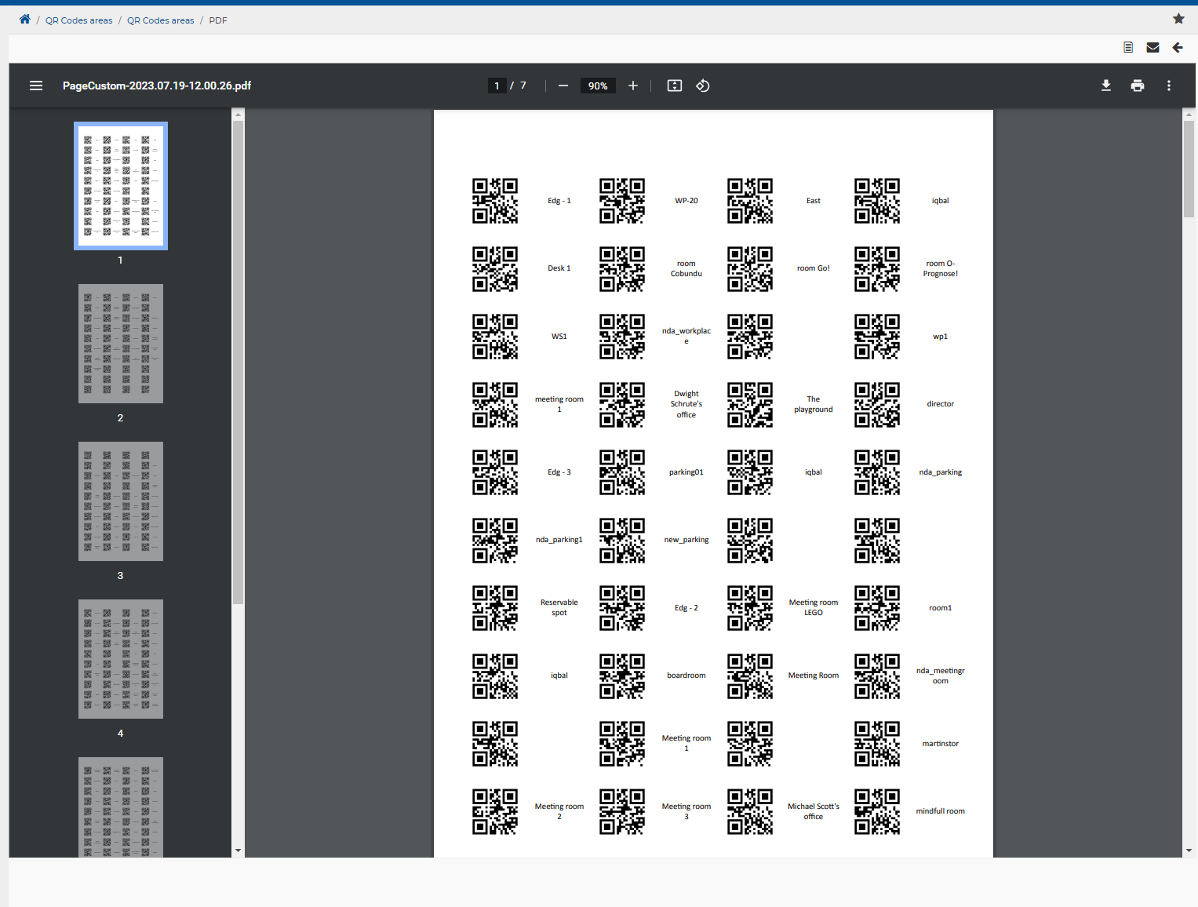The height and width of the screenshot is (907, 1198).
Task: Click the email envelope icon
Action: 1152,47
